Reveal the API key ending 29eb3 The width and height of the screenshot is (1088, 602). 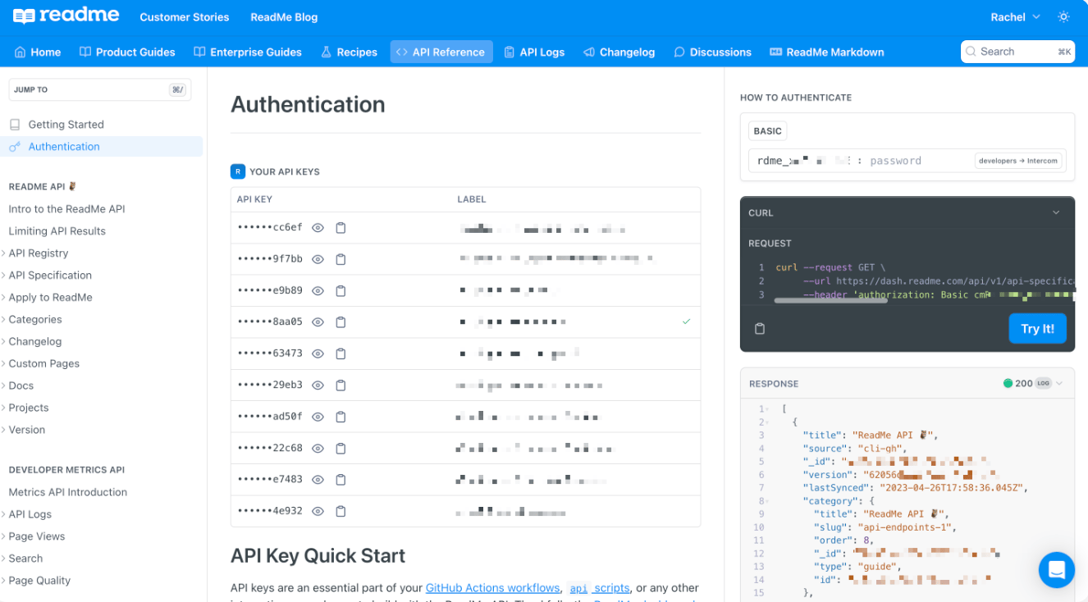(318, 385)
